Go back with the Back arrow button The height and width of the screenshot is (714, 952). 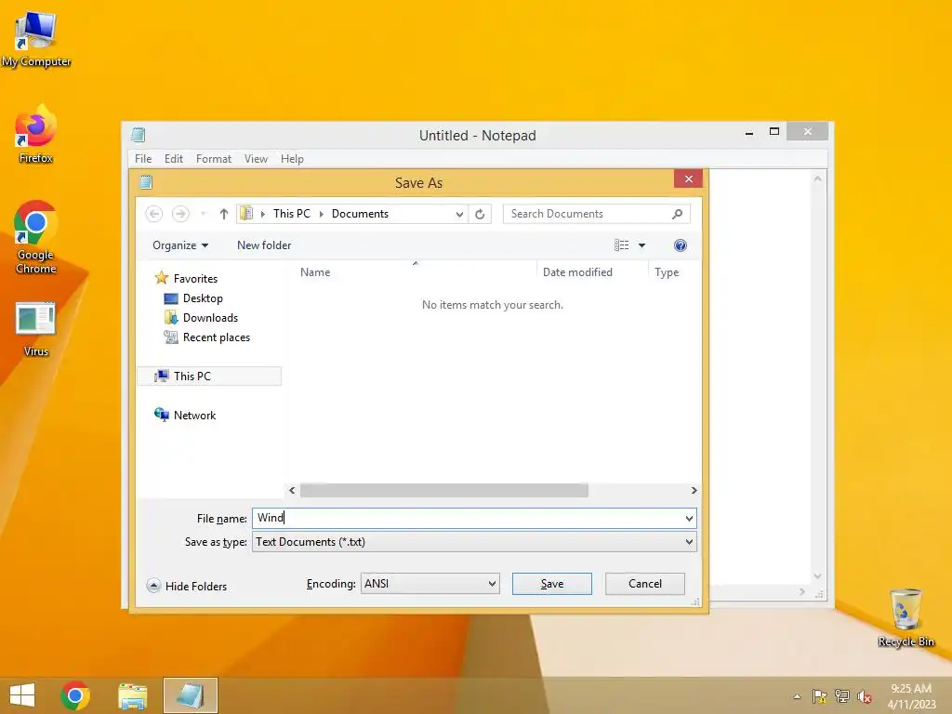point(154,214)
